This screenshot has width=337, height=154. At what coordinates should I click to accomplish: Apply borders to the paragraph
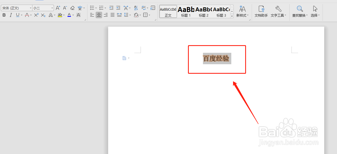pyautogui.click(x=145, y=15)
